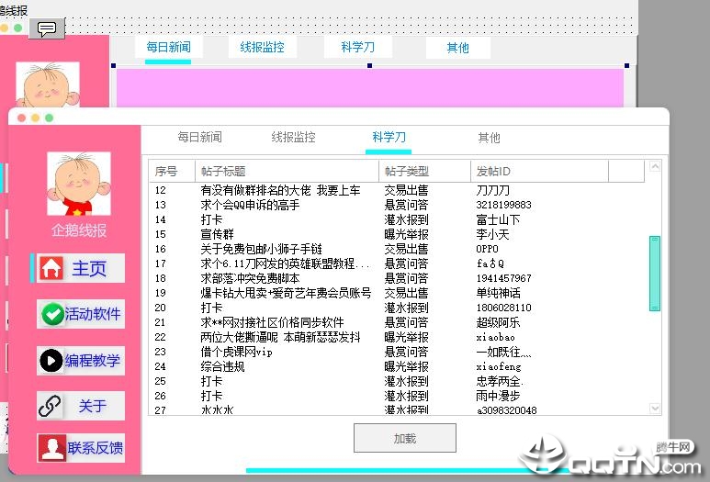
Task: Select 科学刀 tab in background window
Action: (357, 47)
